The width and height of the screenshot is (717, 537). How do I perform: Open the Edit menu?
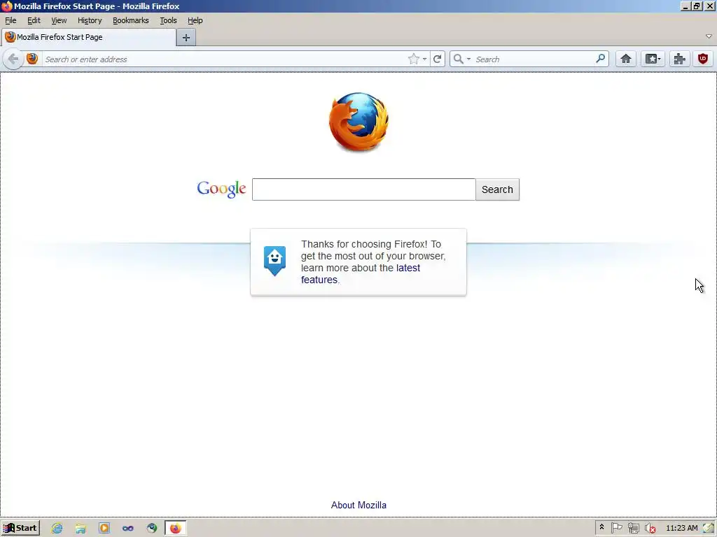click(x=34, y=20)
